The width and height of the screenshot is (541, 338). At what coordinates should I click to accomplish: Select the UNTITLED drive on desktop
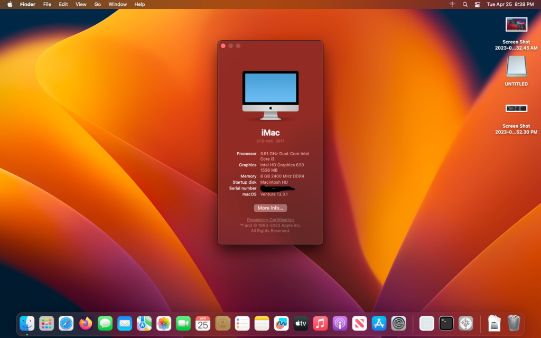(516, 68)
